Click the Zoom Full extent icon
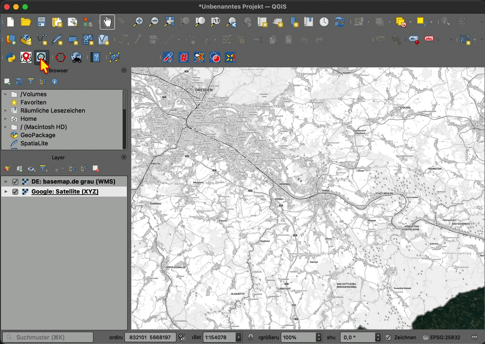Screen dimensions: 485x344 tap(169, 22)
